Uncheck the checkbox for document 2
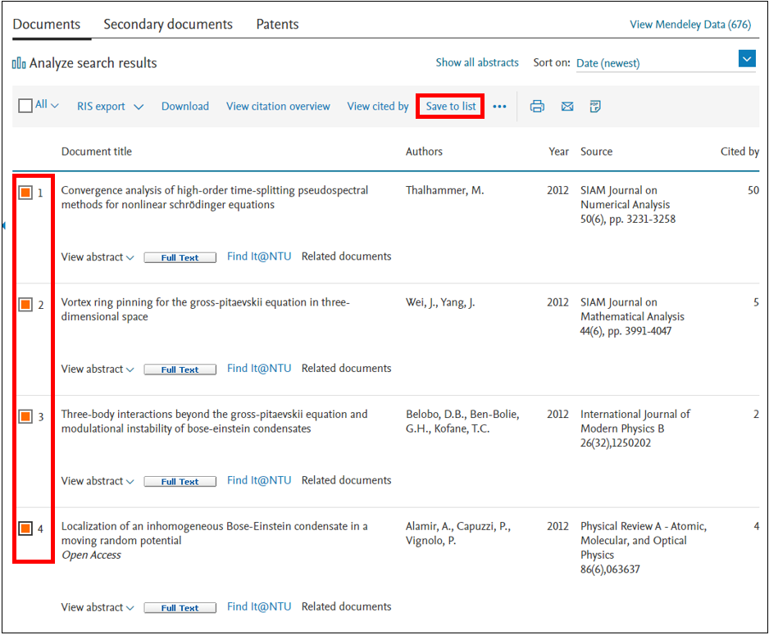The image size is (769, 635). point(25,305)
